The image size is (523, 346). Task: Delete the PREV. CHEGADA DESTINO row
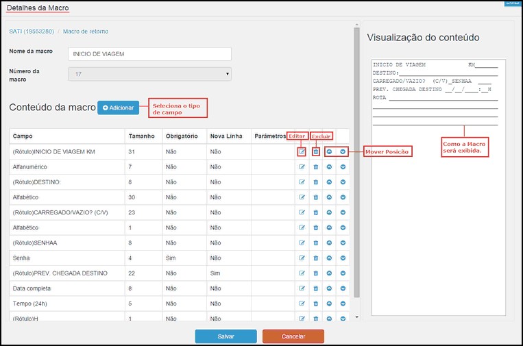click(x=315, y=273)
